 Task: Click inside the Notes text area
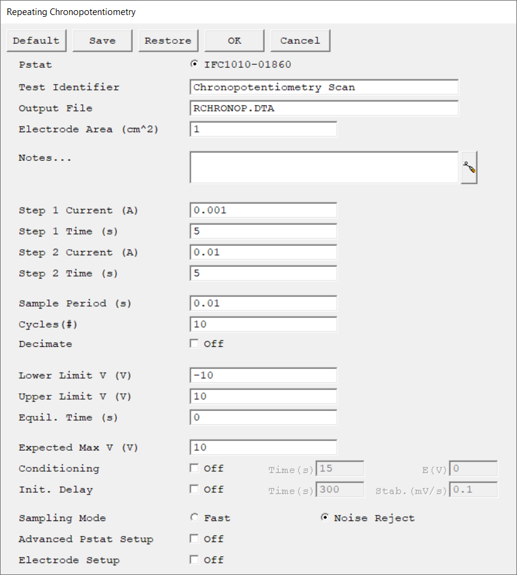pos(324,167)
